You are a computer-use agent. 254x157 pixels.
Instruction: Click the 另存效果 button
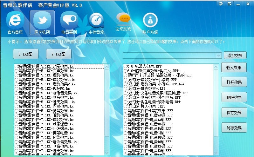pyautogui.click(x=234, y=128)
